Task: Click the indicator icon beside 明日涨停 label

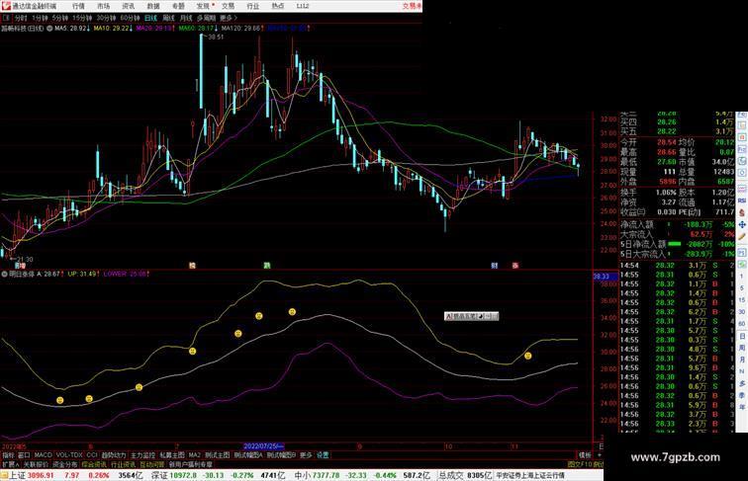Action: (x=4, y=274)
